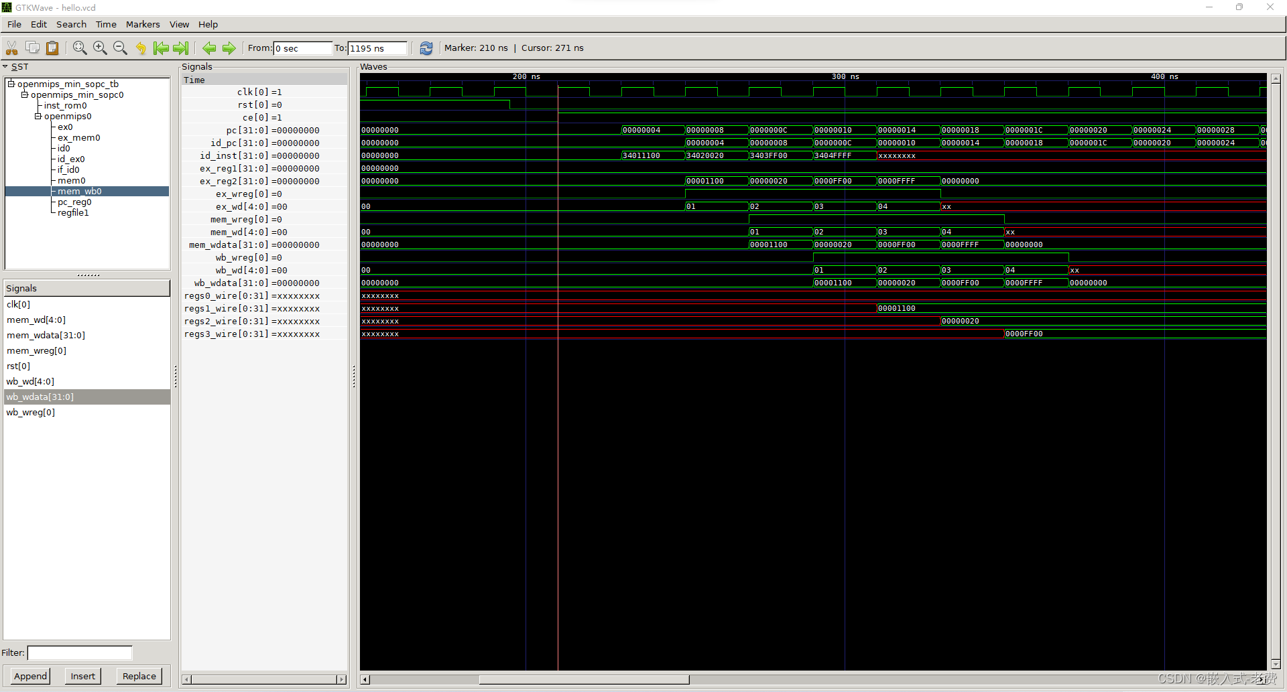Screen dimensions: 1287x692
Task: Jump to the start of the time range
Action: [x=161, y=48]
